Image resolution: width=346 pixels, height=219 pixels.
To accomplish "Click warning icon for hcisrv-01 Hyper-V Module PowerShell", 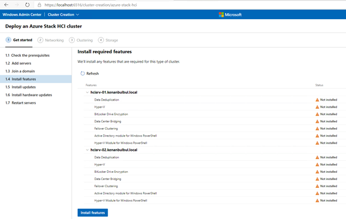I will [x=317, y=143].
